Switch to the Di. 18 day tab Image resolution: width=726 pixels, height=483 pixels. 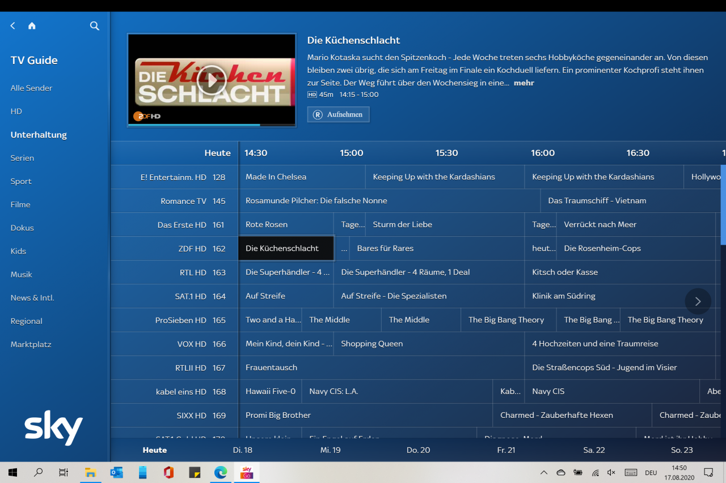[x=243, y=450]
